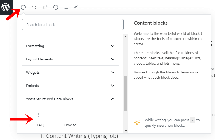Image resolution: width=215 pixels, height=140 pixels.
Task: Expand the Formatting section
Action: coord(70,46)
